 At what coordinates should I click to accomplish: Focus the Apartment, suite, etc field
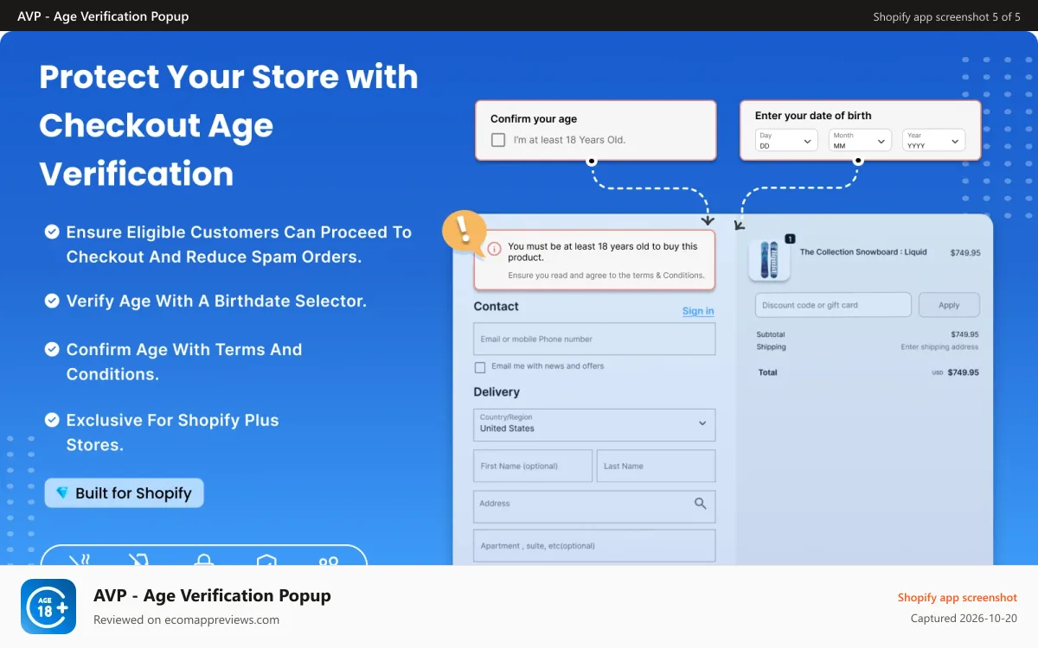[594, 545]
